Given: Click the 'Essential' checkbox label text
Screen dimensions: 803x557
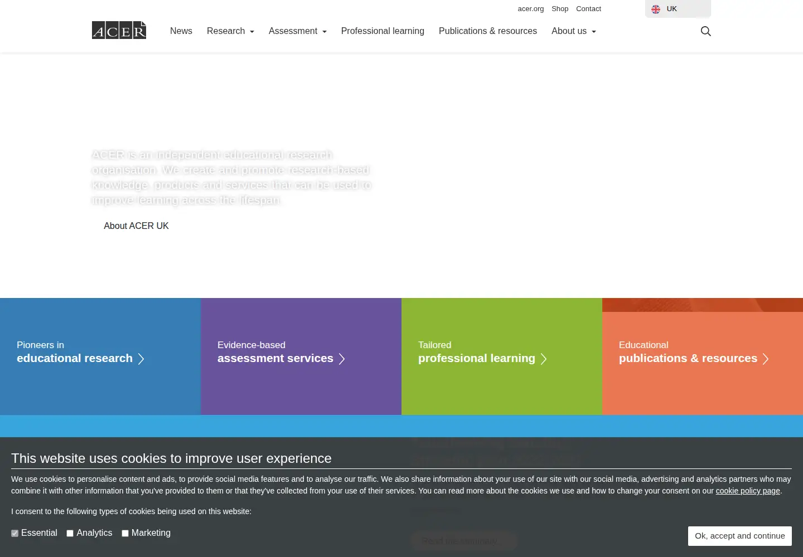Looking at the screenshot, I should click(x=39, y=533).
